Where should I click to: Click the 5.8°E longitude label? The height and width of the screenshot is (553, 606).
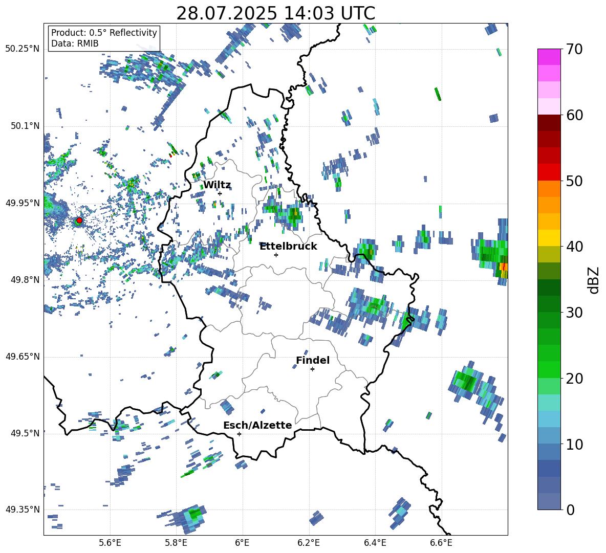(176, 543)
